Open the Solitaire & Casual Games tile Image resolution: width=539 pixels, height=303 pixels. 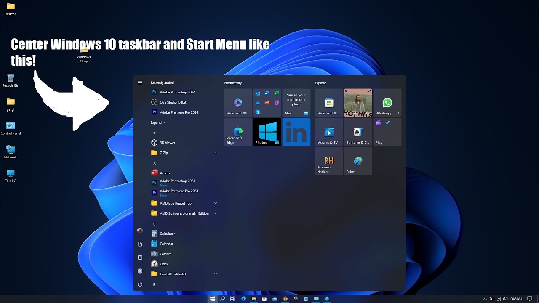point(358,132)
